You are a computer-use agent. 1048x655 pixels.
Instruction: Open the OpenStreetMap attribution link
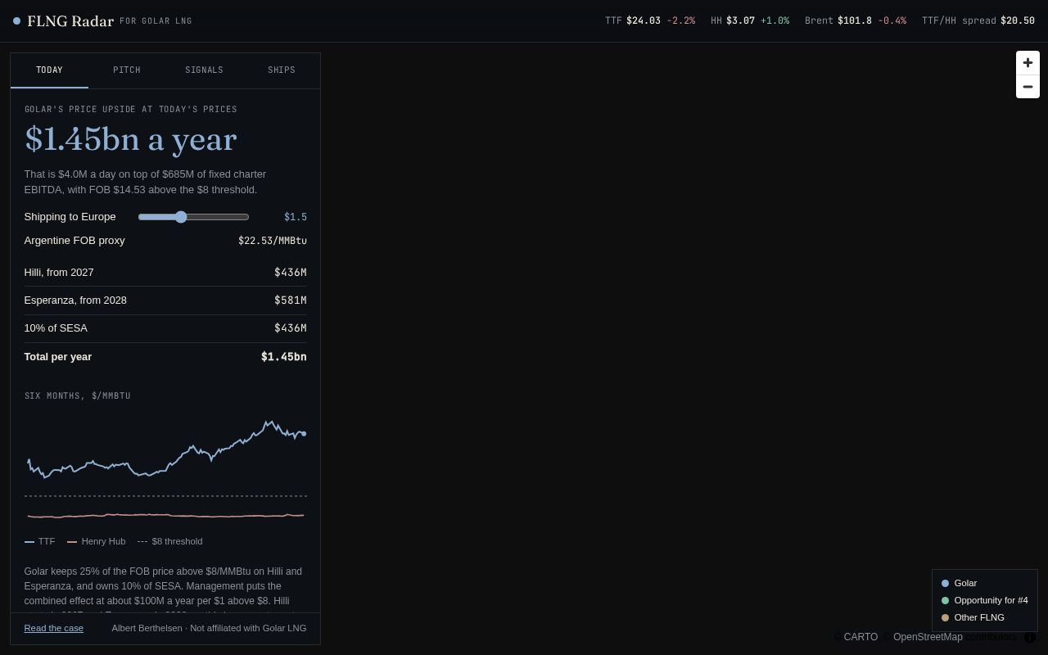928,637
